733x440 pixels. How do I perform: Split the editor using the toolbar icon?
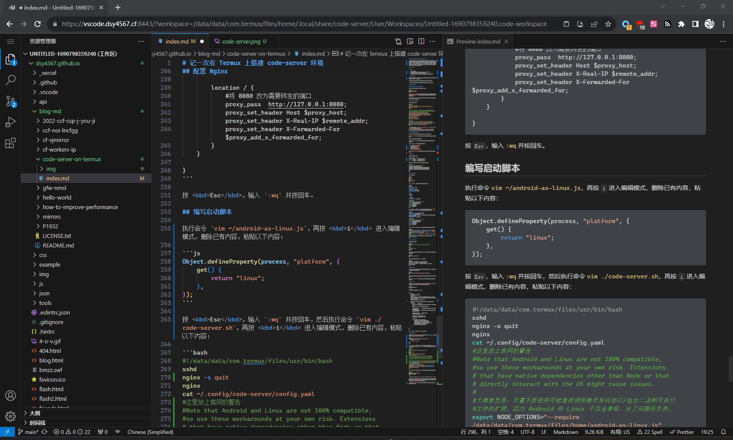tap(421, 41)
